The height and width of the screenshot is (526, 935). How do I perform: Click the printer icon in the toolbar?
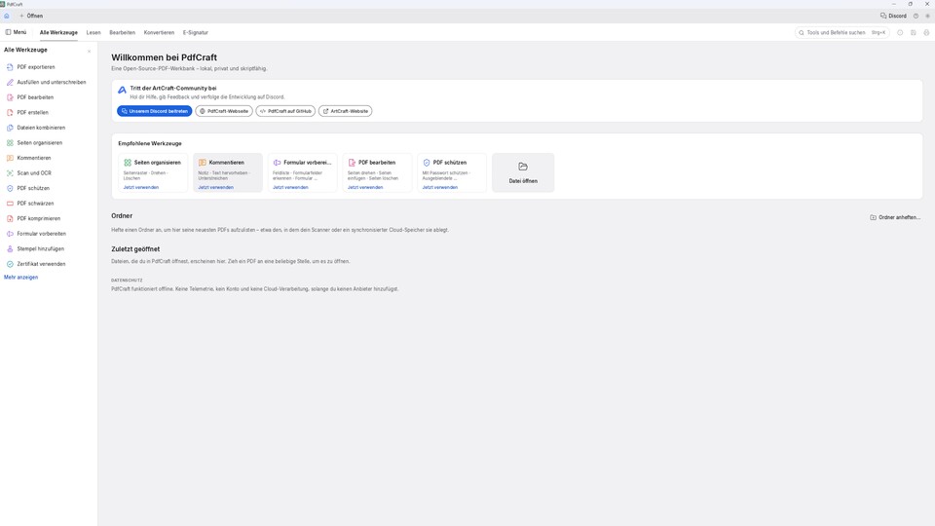(x=926, y=33)
